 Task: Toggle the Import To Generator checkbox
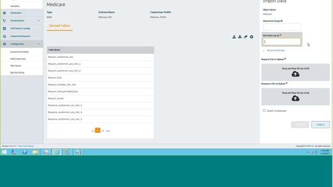point(264,111)
